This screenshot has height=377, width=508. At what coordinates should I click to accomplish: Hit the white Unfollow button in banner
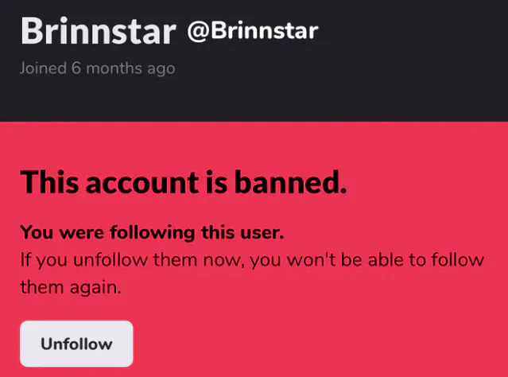click(76, 344)
